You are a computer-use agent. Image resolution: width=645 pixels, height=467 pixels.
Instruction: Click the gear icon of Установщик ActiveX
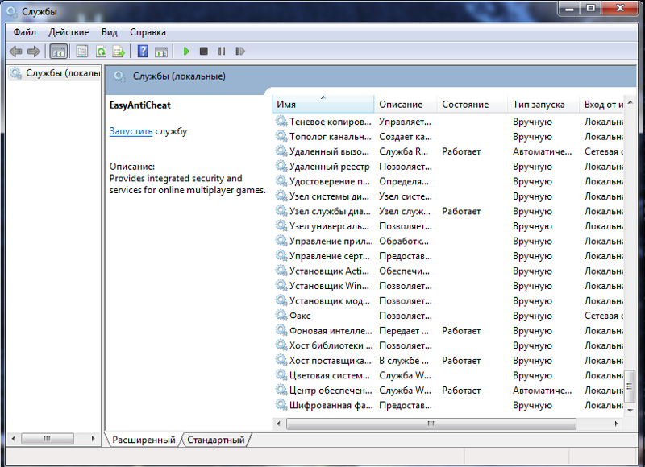[x=281, y=271]
